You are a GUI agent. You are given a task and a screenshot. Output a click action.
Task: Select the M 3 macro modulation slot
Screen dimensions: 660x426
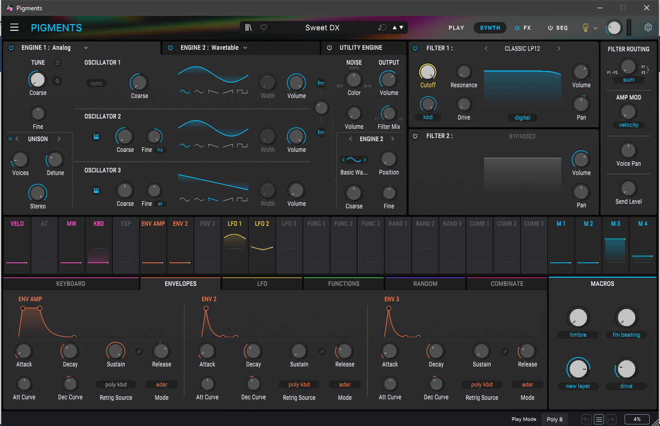click(x=615, y=245)
